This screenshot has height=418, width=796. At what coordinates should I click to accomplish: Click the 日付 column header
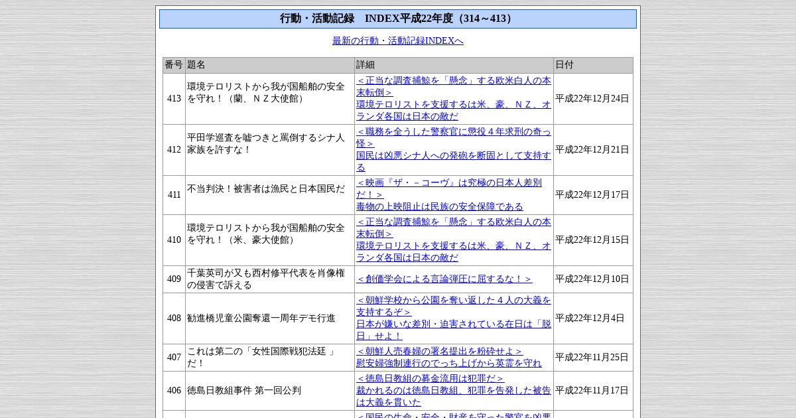[594, 65]
